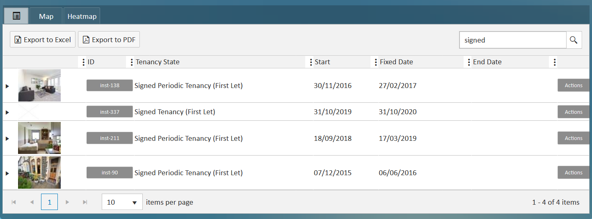The width and height of the screenshot is (592, 219).
Task: Switch to the Map tab
Action: click(x=46, y=16)
